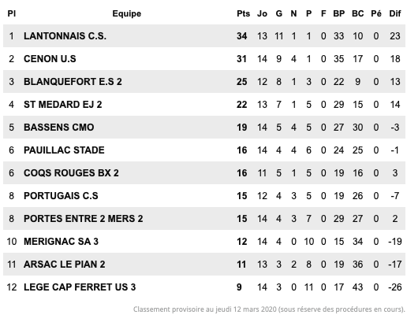This screenshot has height=322, width=407.
Task: Select team LANTONNAIS C.S.
Action: click(x=65, y=36)
